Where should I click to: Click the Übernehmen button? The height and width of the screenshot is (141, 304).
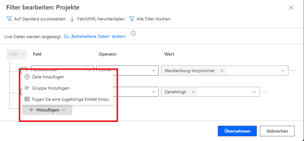pos(237,131)
